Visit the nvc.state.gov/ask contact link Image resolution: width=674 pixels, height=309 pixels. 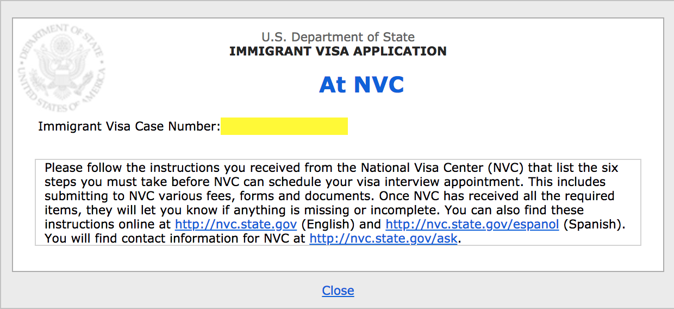click(x=384, y=238)
